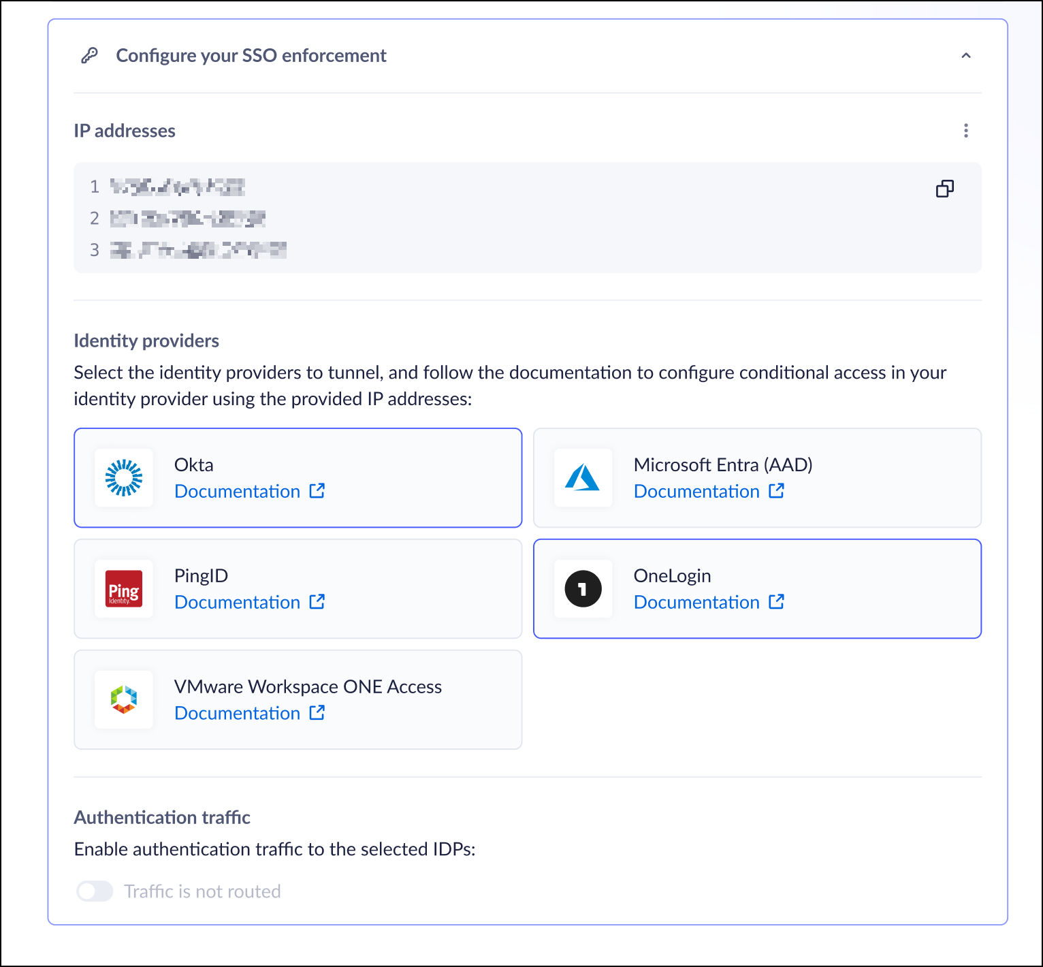Click external-link icon next to Okta Documentation

point(317,491)
